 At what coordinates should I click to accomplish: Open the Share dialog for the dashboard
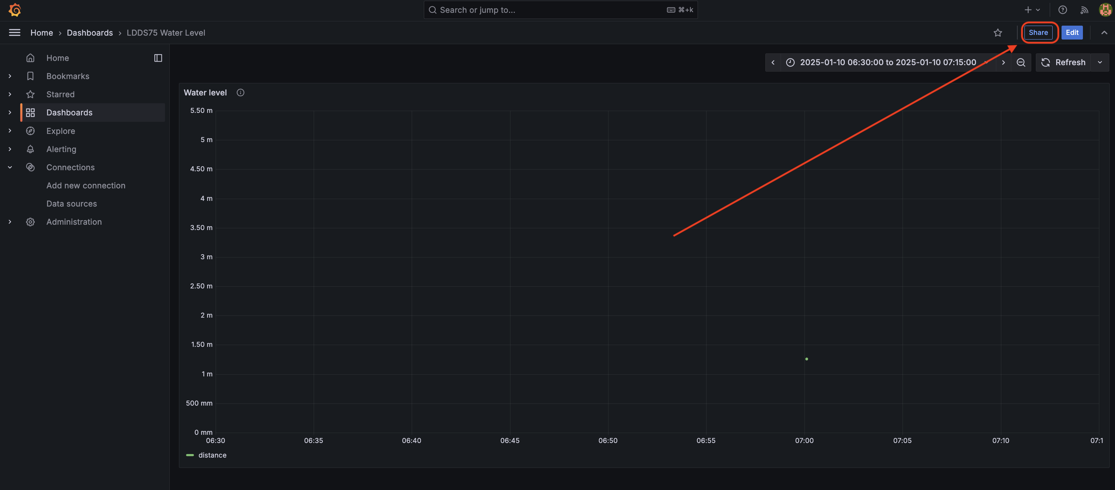1039,32
